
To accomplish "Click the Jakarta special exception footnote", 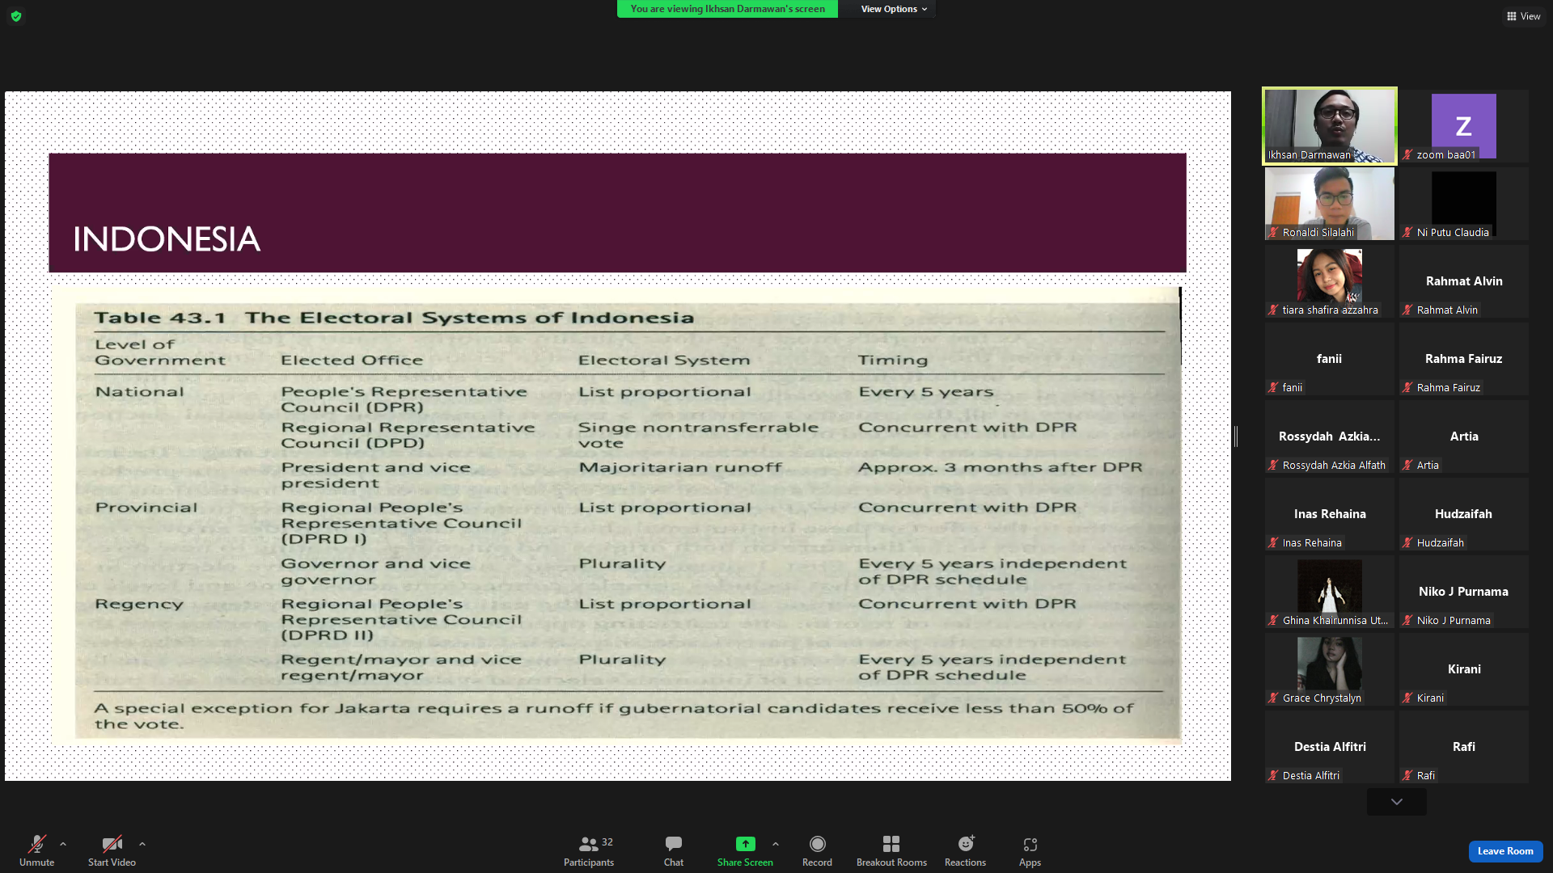I will click(x=614, y=716).
